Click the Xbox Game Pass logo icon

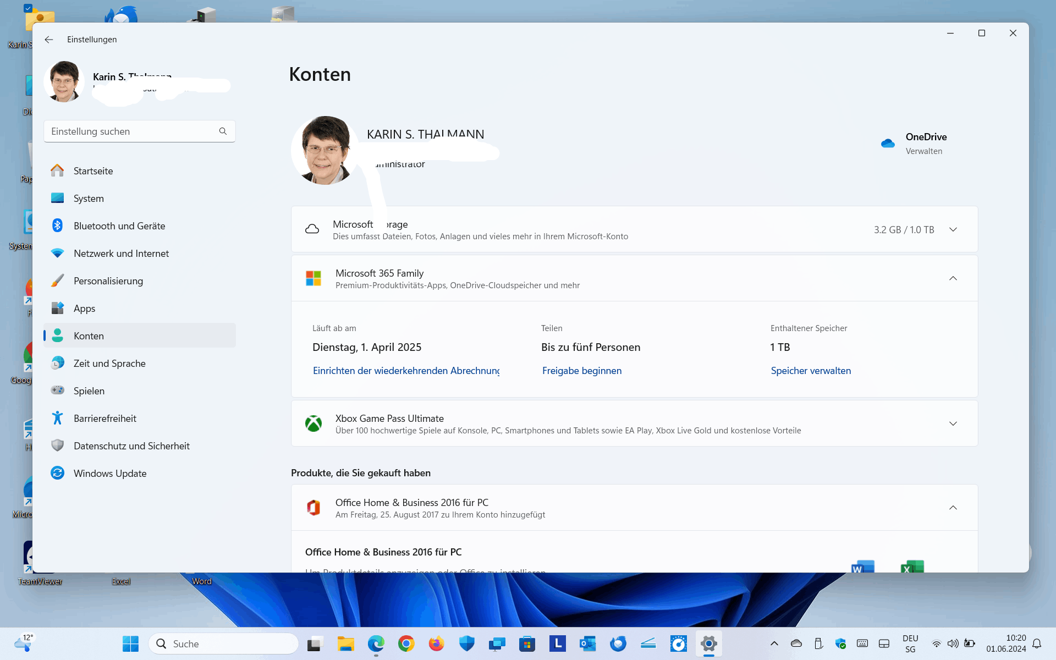coord(313,424)
